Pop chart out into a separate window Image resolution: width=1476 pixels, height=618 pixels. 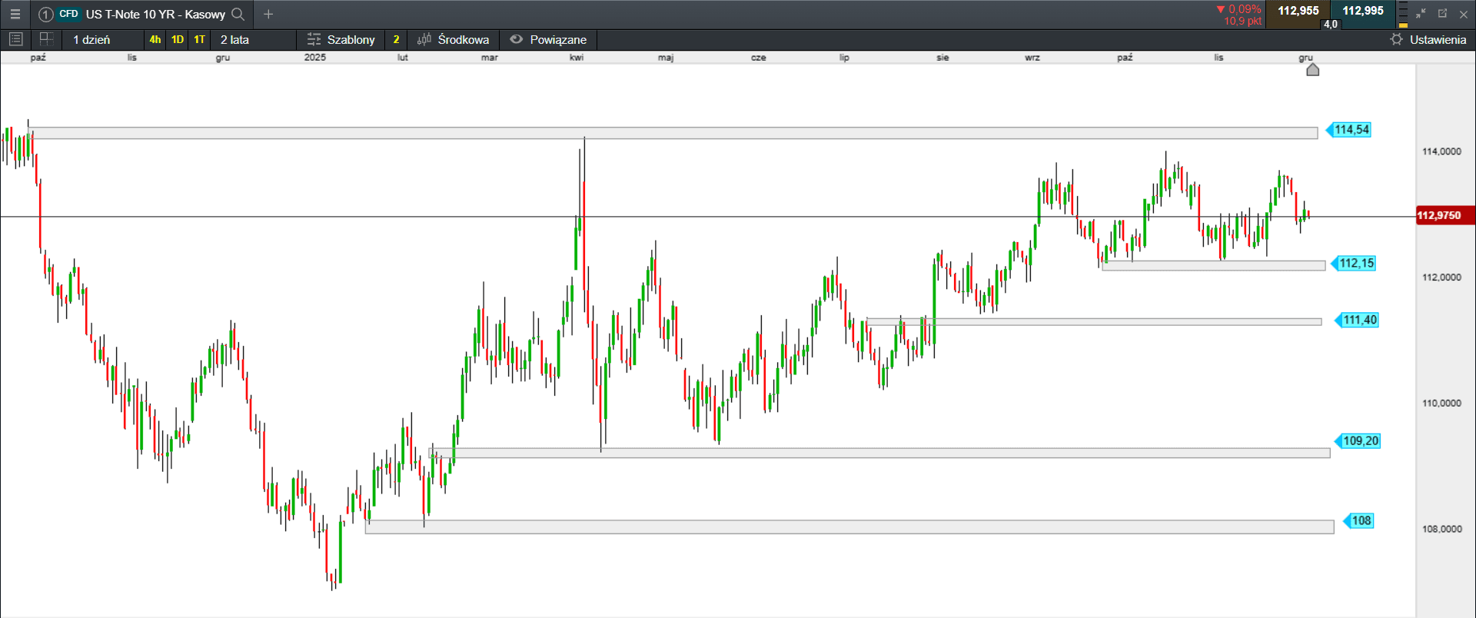pyautogui.click(x=1442, y=14)
